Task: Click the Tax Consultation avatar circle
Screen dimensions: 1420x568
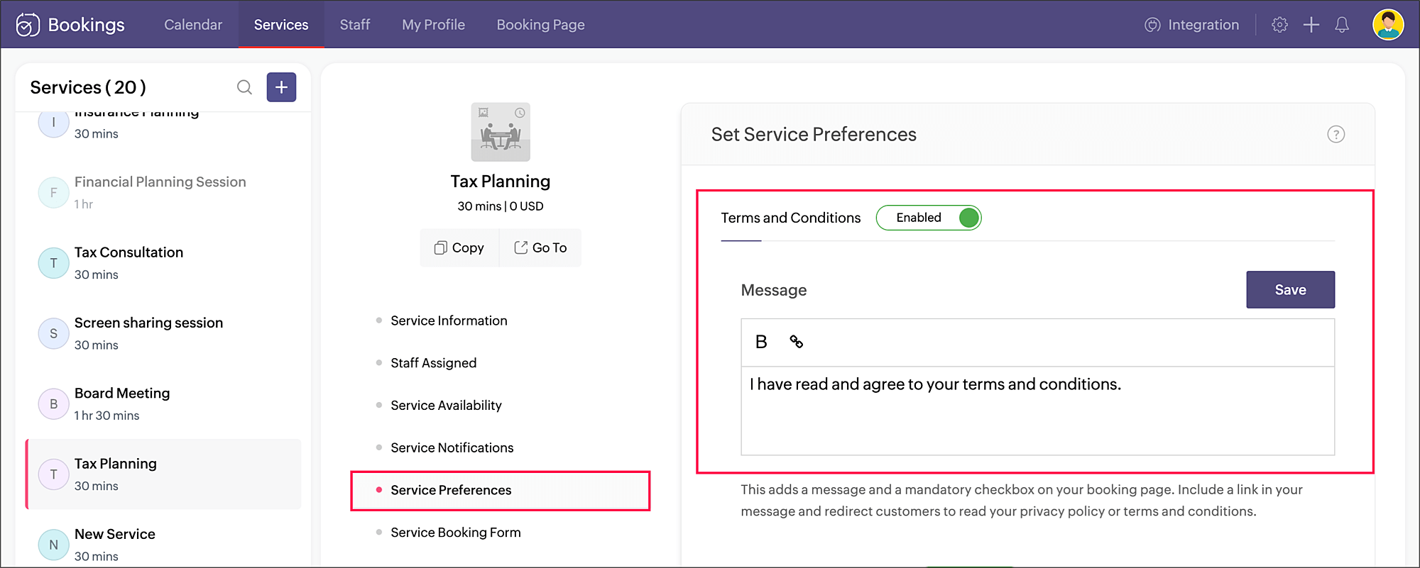Action: point(53,263)
